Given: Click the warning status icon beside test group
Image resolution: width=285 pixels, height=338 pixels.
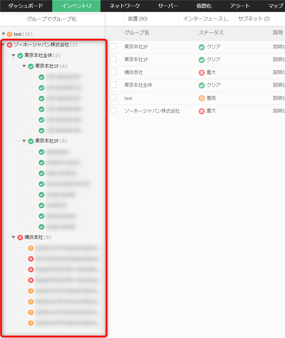Looking at the screenshot, I should pyautogui.click(x=9, y=34).
